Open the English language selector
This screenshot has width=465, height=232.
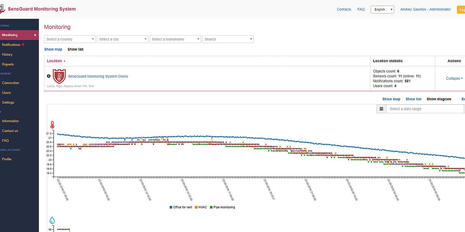point(382,10)
